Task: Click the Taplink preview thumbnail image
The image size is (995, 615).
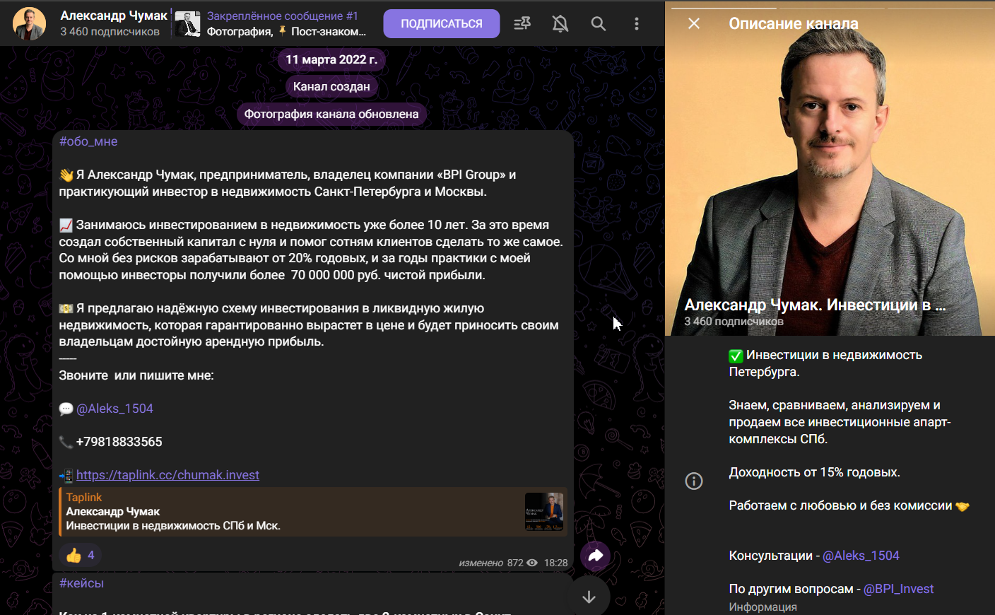Action: coord(544,512)
